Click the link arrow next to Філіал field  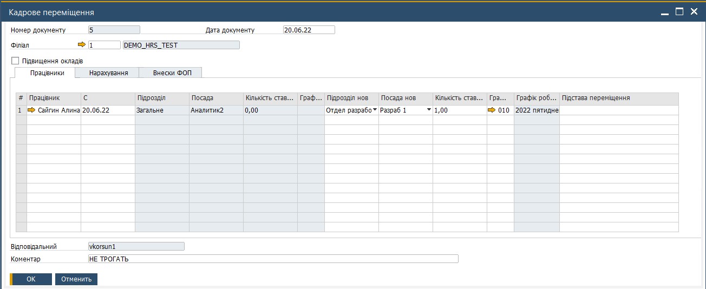(x=82, y=45)
